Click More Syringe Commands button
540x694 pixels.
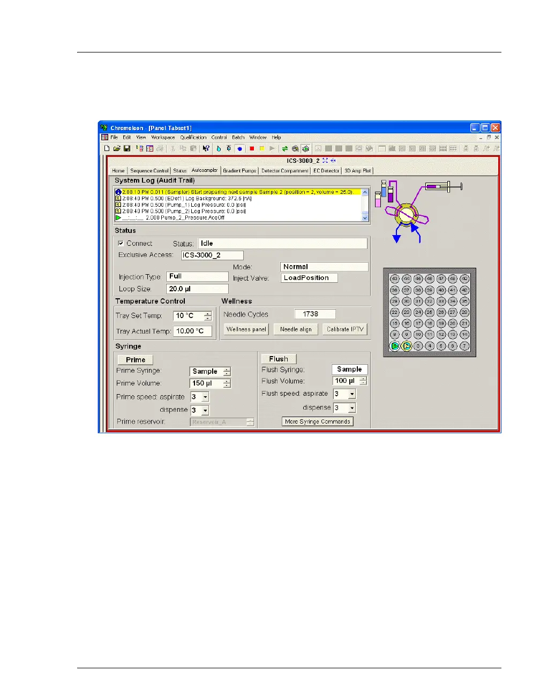pos(318,421)
